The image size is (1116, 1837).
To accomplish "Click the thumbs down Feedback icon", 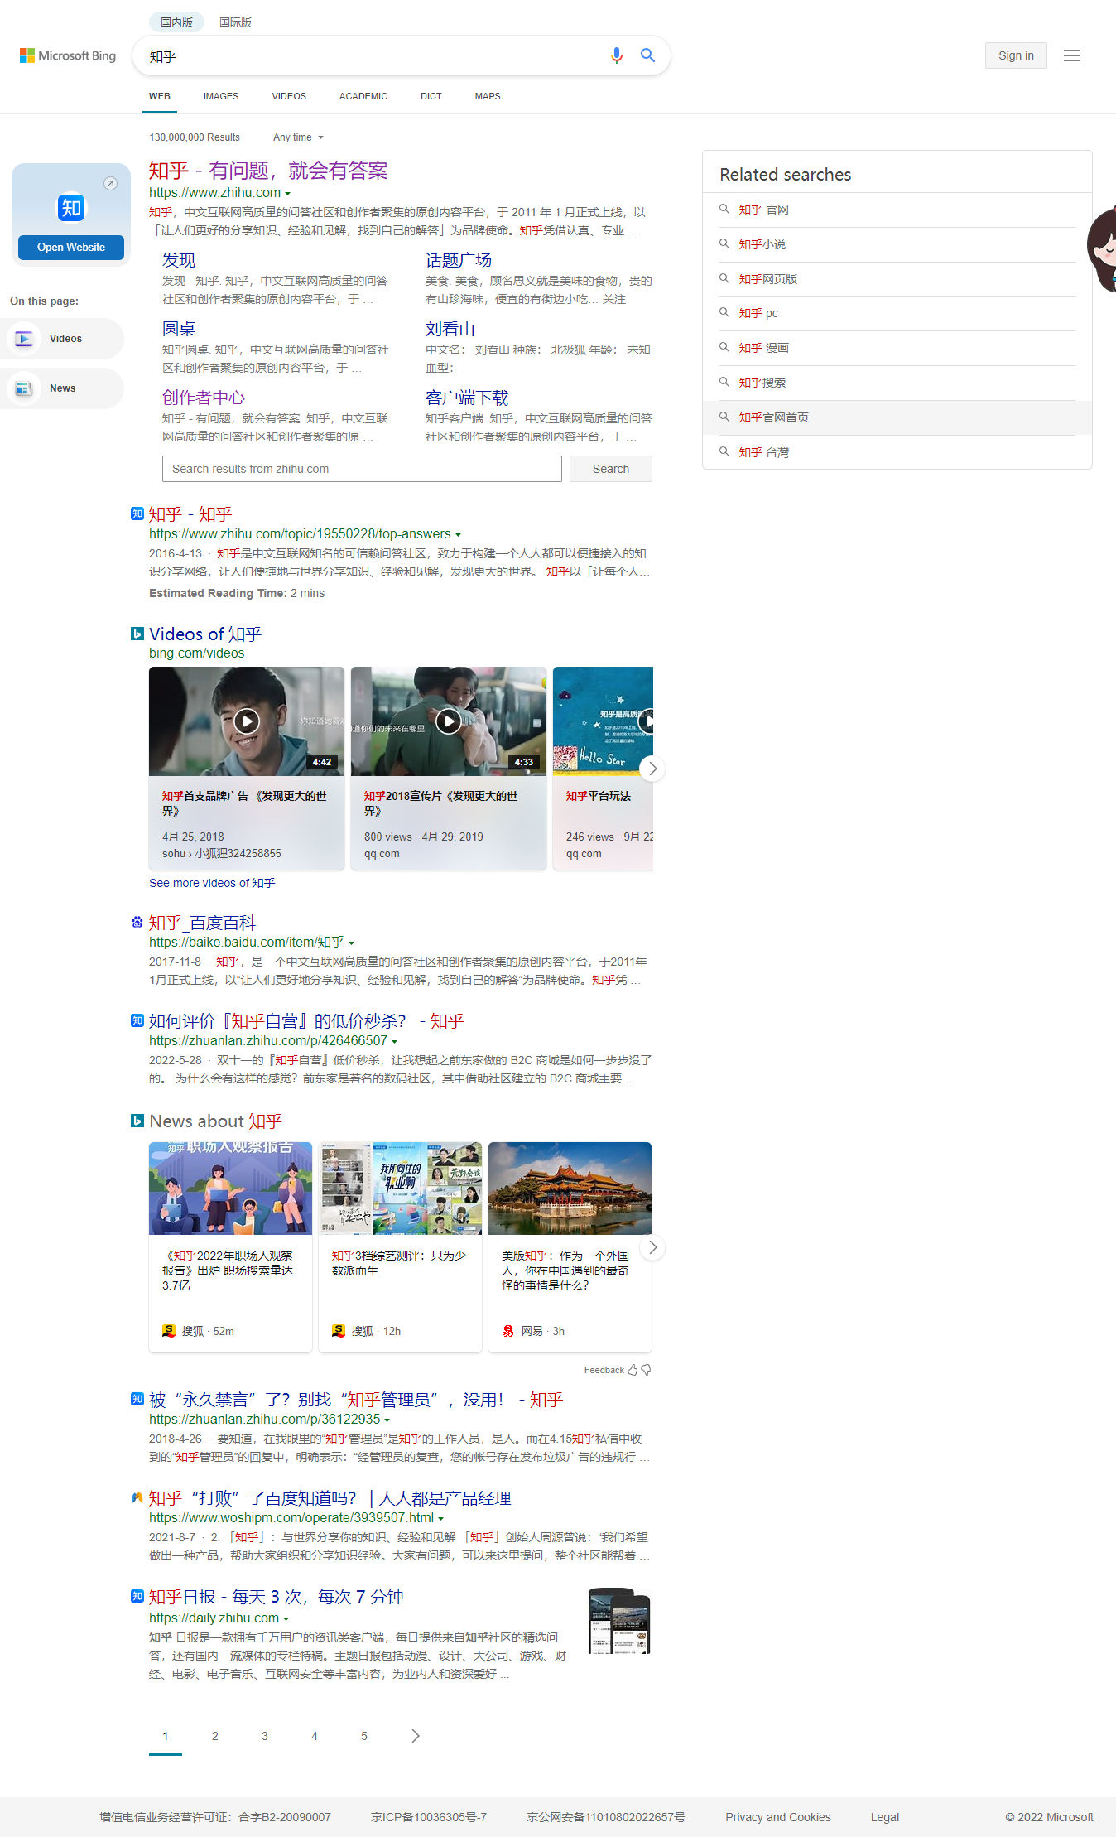I will tap(646, 1370).
